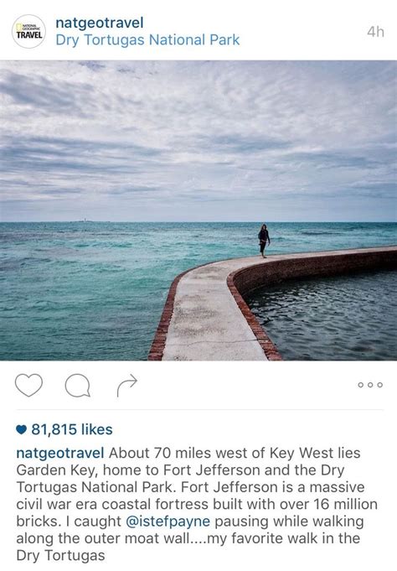
Task: Tap the 4h timestamp on the post
Action: 375,32
